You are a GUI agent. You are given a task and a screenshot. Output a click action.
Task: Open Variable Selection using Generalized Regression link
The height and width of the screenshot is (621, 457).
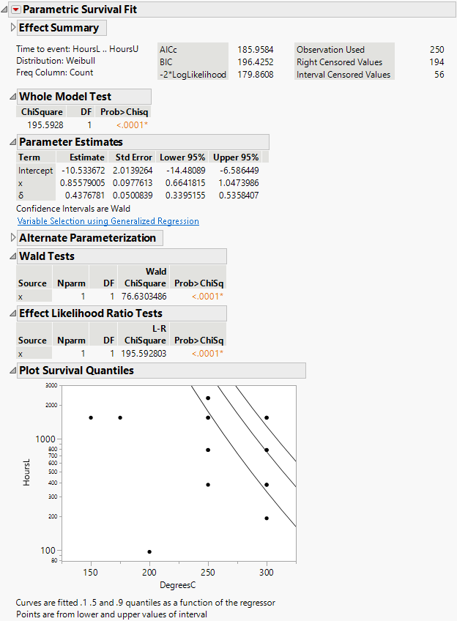click(108, 221)
